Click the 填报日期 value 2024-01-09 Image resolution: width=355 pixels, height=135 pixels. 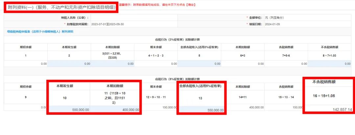point(272,24)
